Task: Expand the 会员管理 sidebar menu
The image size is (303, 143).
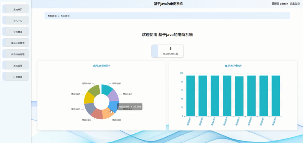Action: pyautogui.click(x=18, y=32)
